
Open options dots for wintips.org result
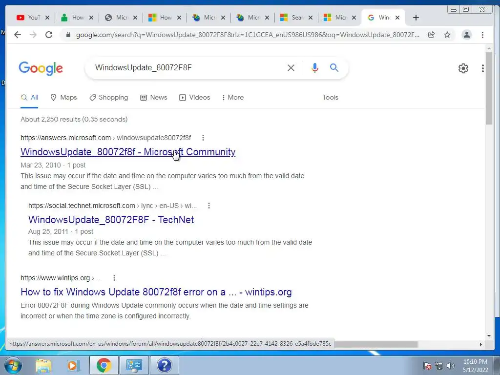pos(114,278)
